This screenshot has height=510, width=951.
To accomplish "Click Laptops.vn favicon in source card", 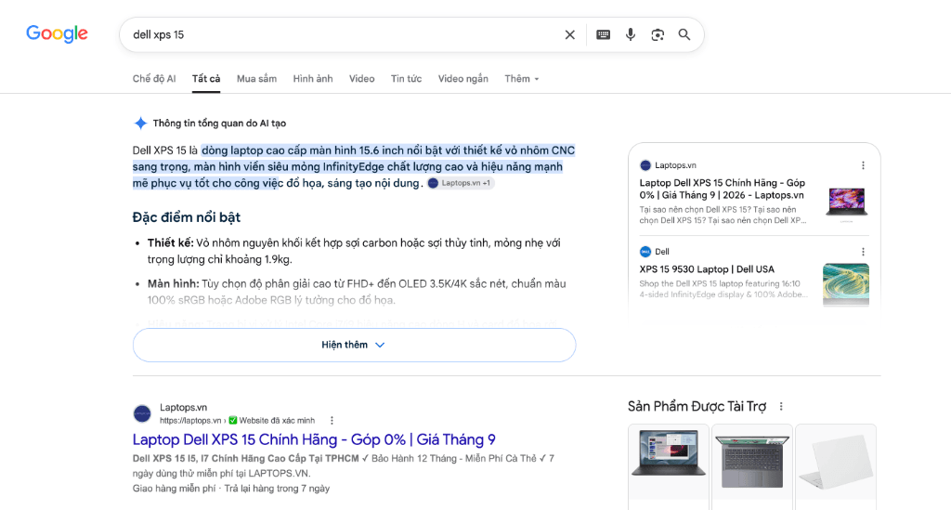I will 645,165.
